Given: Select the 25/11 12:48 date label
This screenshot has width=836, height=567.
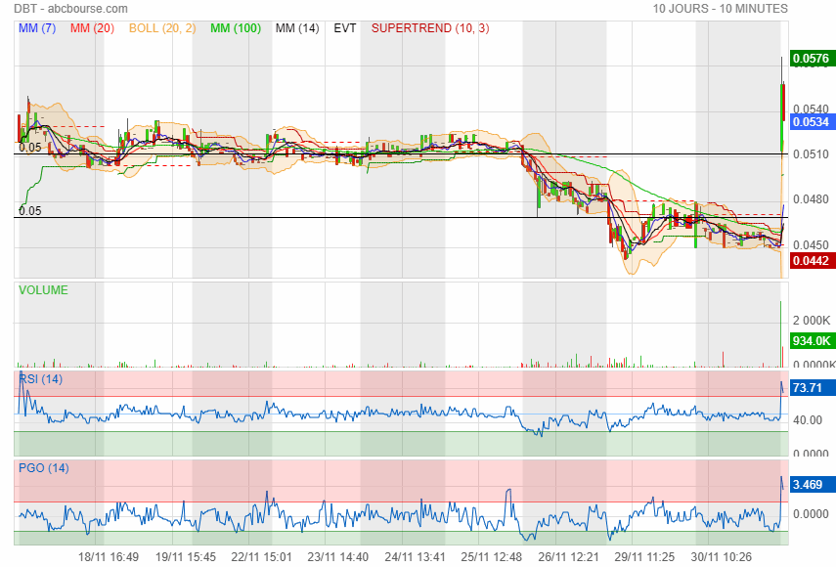Looking at the screenshot, I should click(x=492, y=557).
